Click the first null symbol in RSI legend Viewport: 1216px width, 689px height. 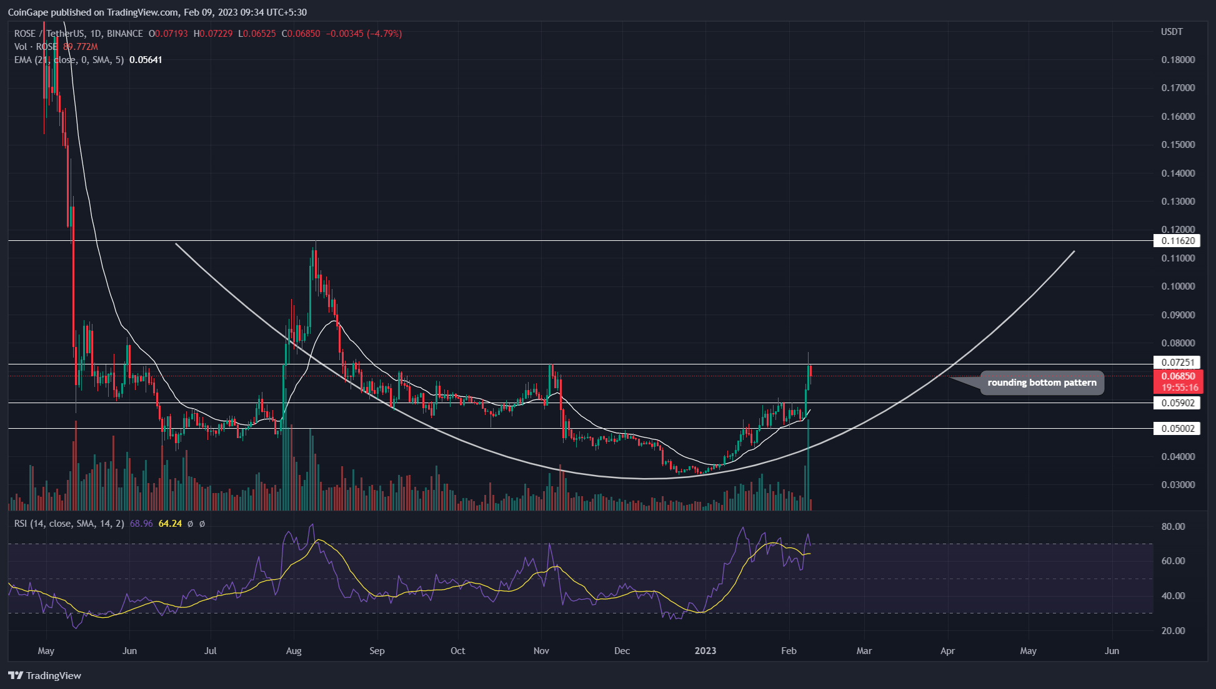[x=190, y=524]
